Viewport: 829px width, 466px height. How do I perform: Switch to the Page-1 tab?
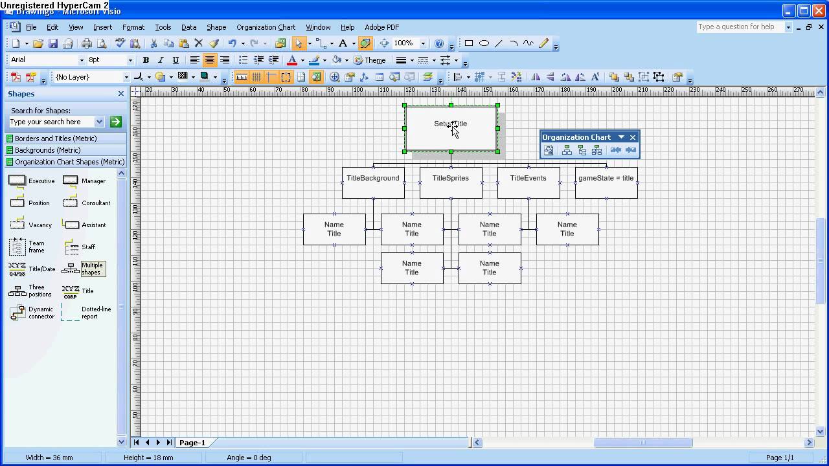coord(192,443)
